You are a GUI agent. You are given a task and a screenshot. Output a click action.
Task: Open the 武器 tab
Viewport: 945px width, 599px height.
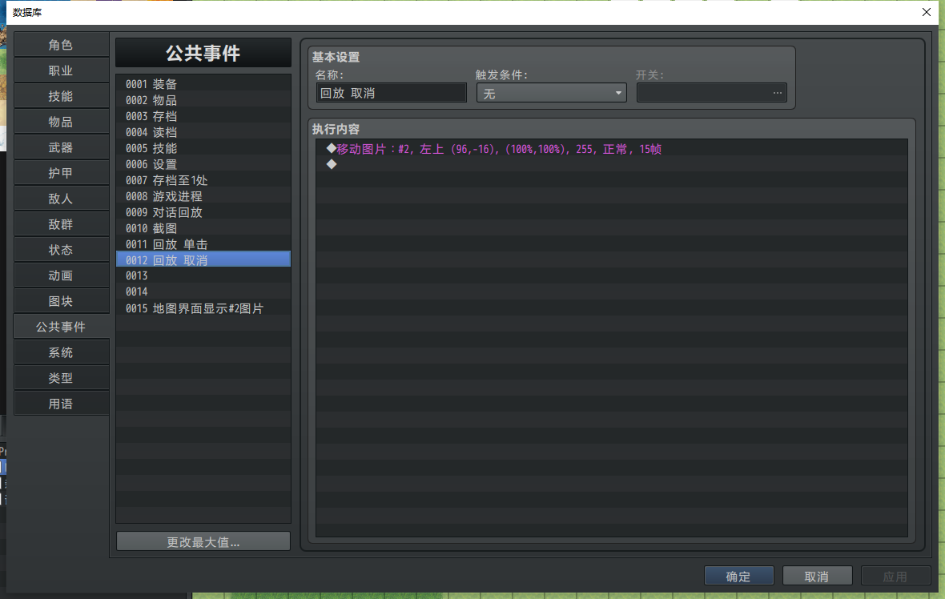click(x=61, y=147)
